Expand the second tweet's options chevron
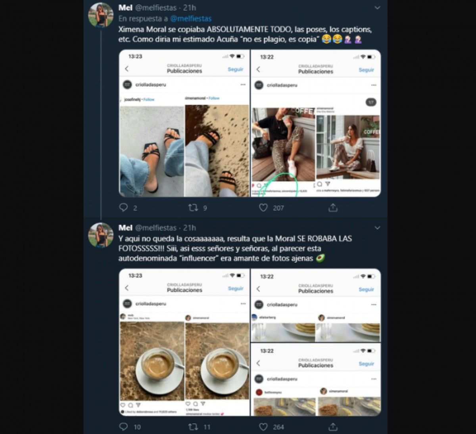476x434 pixels. (377, 228)
